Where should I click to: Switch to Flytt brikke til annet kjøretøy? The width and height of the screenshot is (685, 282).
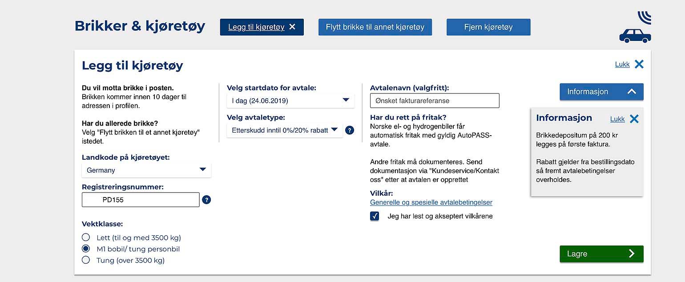375,27
